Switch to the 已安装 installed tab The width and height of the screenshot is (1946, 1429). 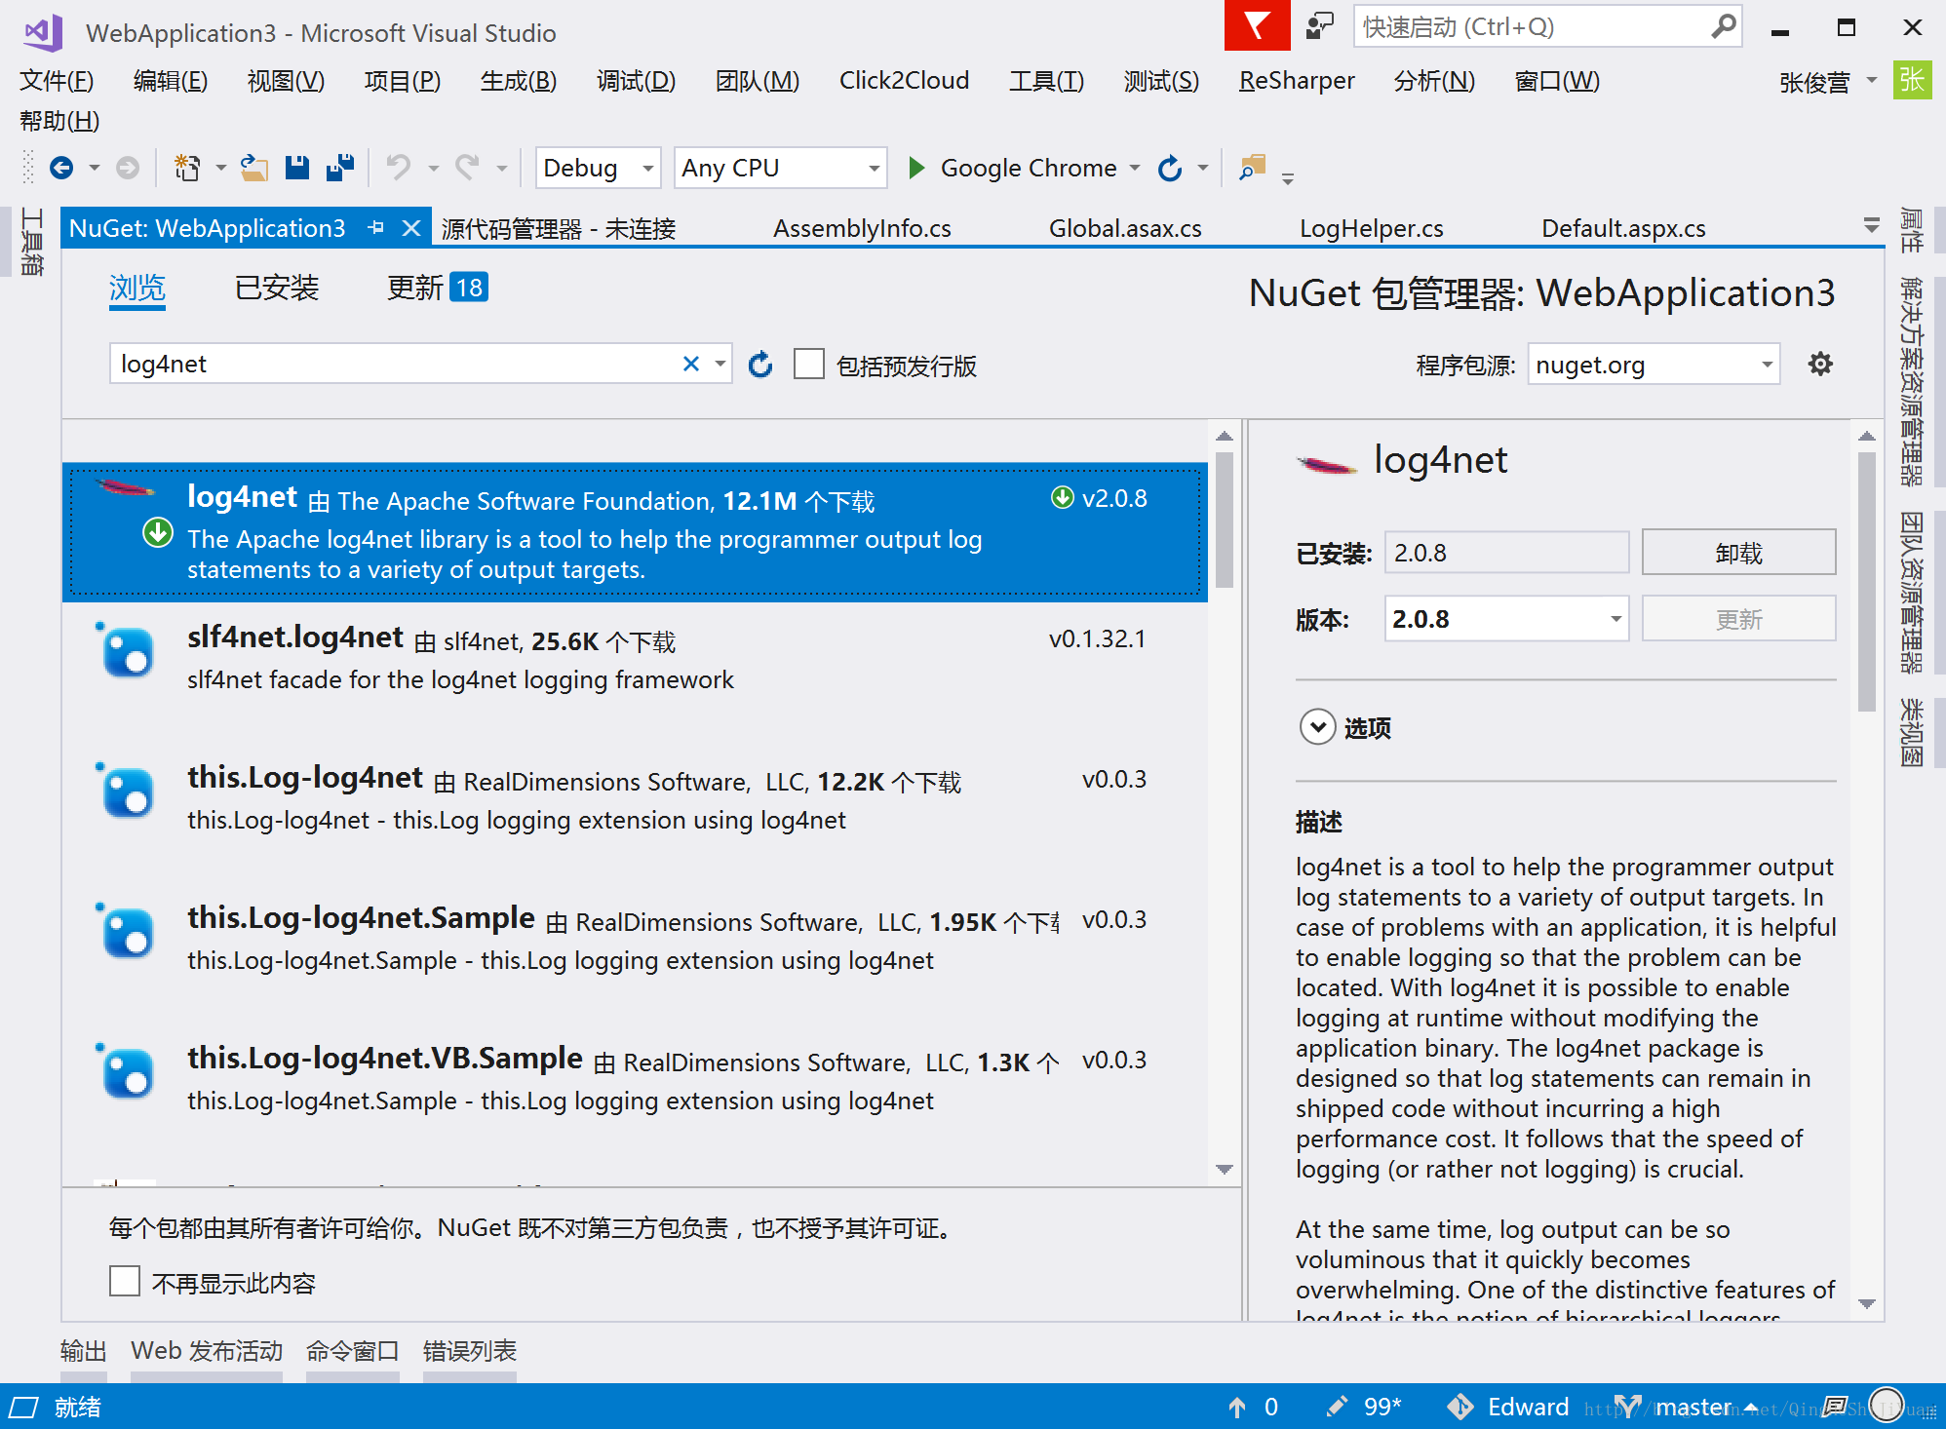point(277,288)
